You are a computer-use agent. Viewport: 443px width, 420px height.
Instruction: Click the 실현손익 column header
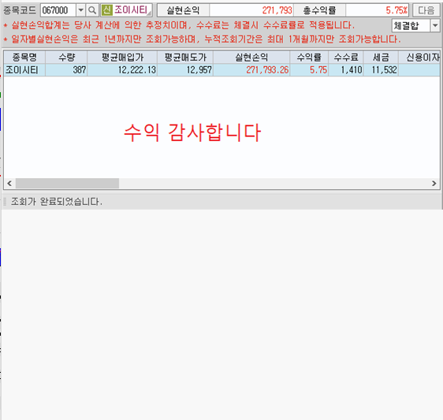tap(251, 58)
